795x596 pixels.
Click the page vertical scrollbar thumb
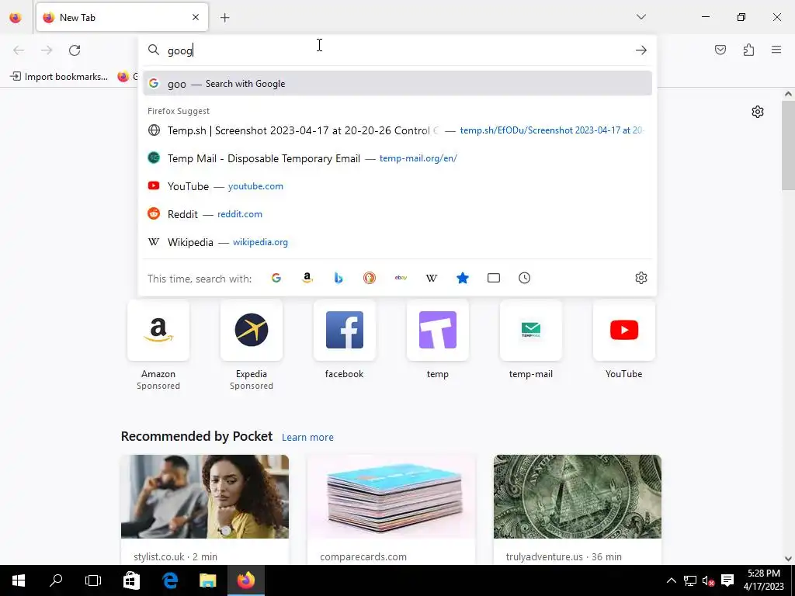point(788,144)
